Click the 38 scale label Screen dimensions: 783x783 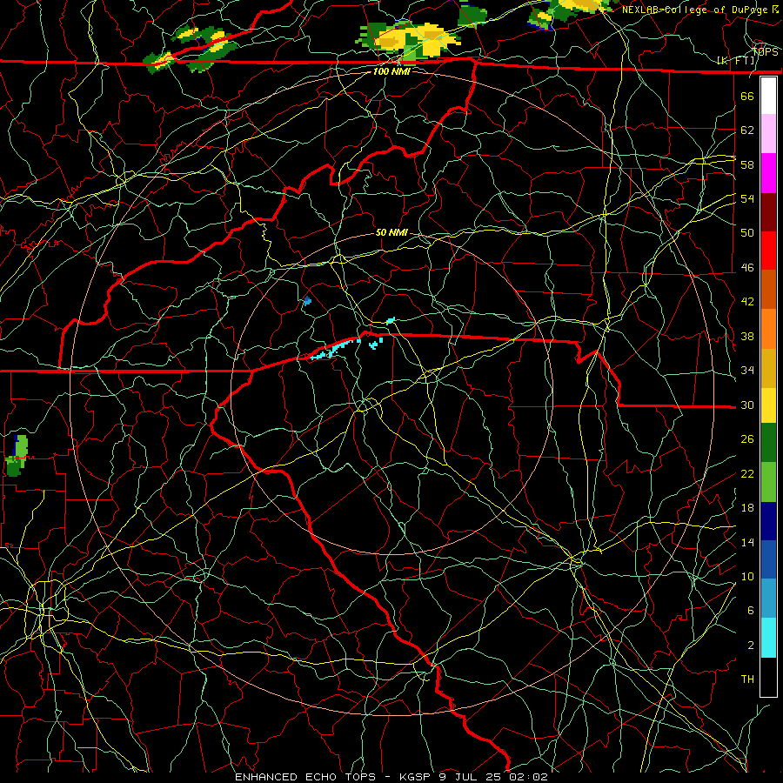tap(747, 336)
